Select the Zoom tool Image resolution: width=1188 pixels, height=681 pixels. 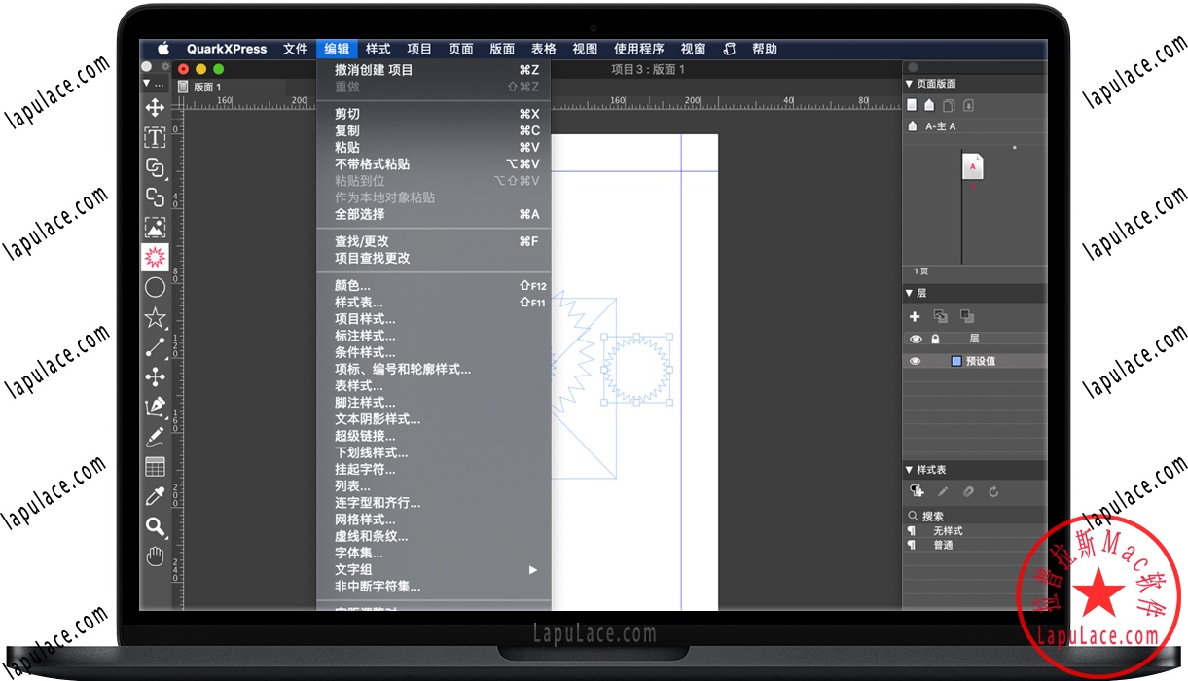[155, 526]
